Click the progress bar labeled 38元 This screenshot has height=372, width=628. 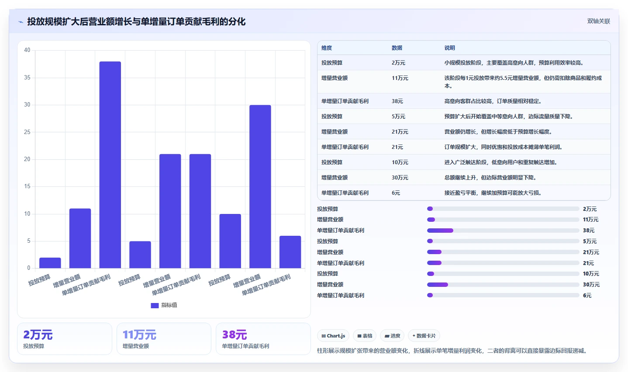point(503,231)
